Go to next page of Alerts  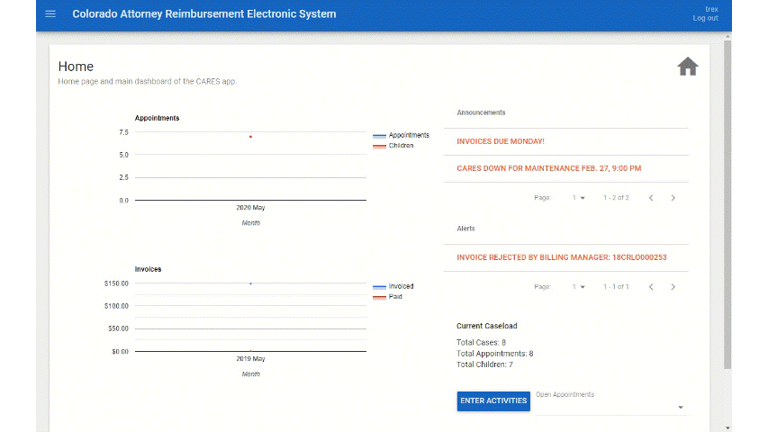pyautogui.click(x=673, y=287)
